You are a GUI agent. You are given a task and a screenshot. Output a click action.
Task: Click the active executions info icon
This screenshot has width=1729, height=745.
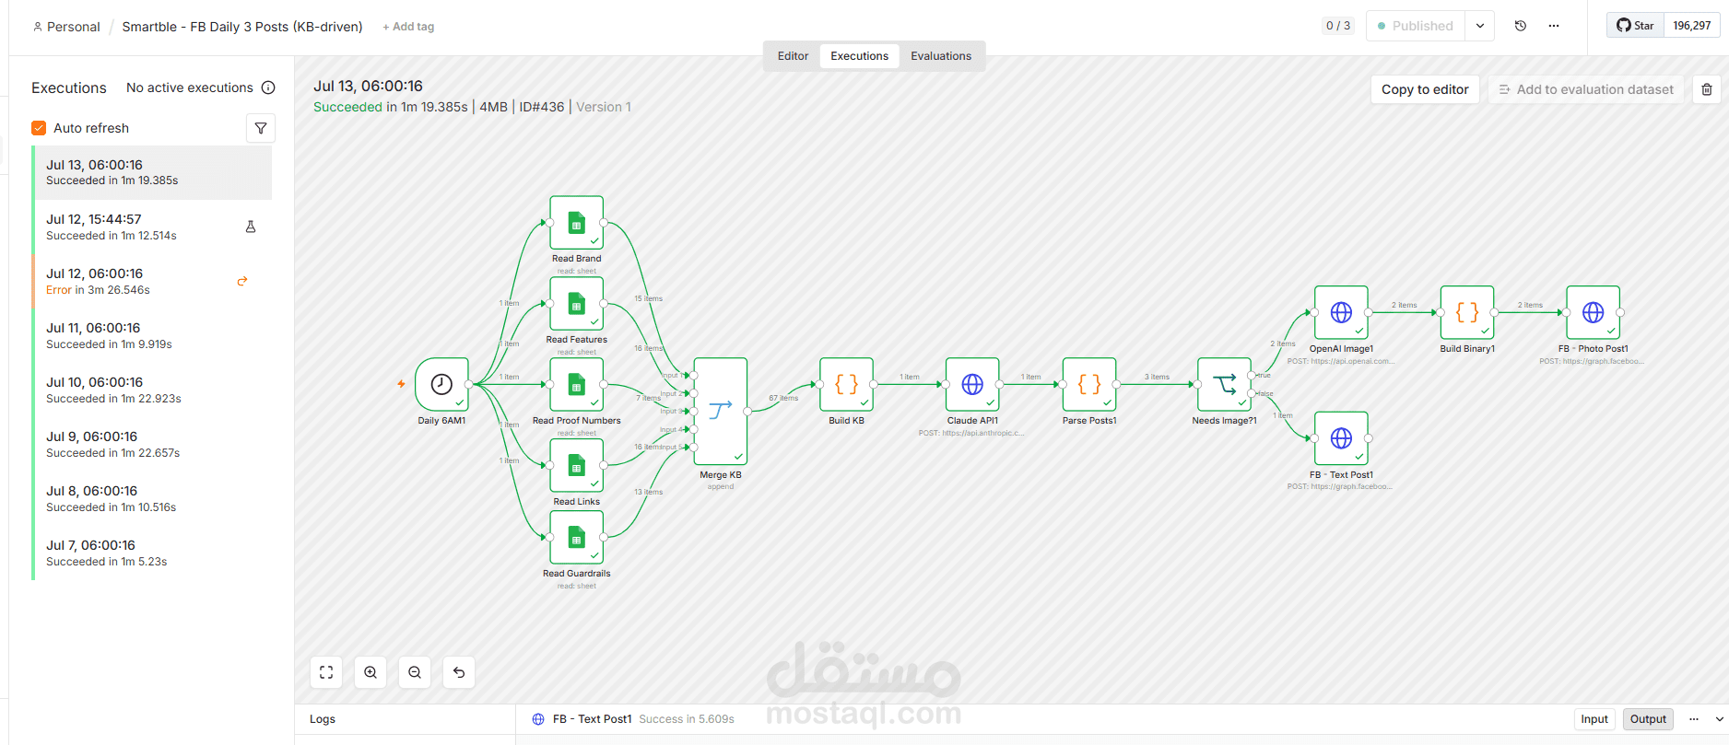pos(268,87)
